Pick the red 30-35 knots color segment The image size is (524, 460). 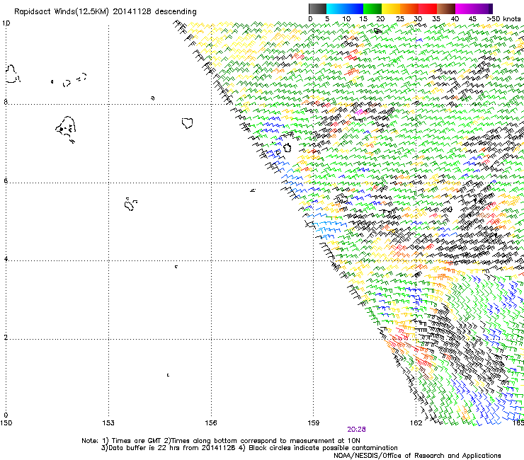pos(428,8)
